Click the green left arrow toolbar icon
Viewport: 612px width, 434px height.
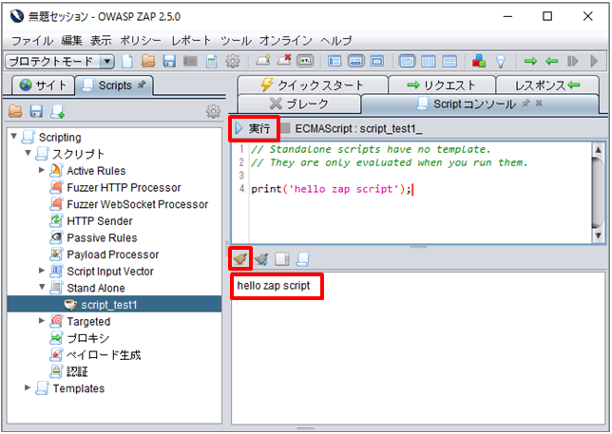(551, 61)
